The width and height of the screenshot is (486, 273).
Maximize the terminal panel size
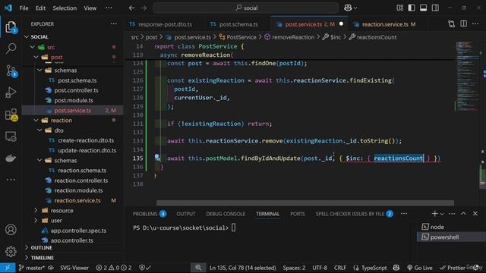(463, 214)
